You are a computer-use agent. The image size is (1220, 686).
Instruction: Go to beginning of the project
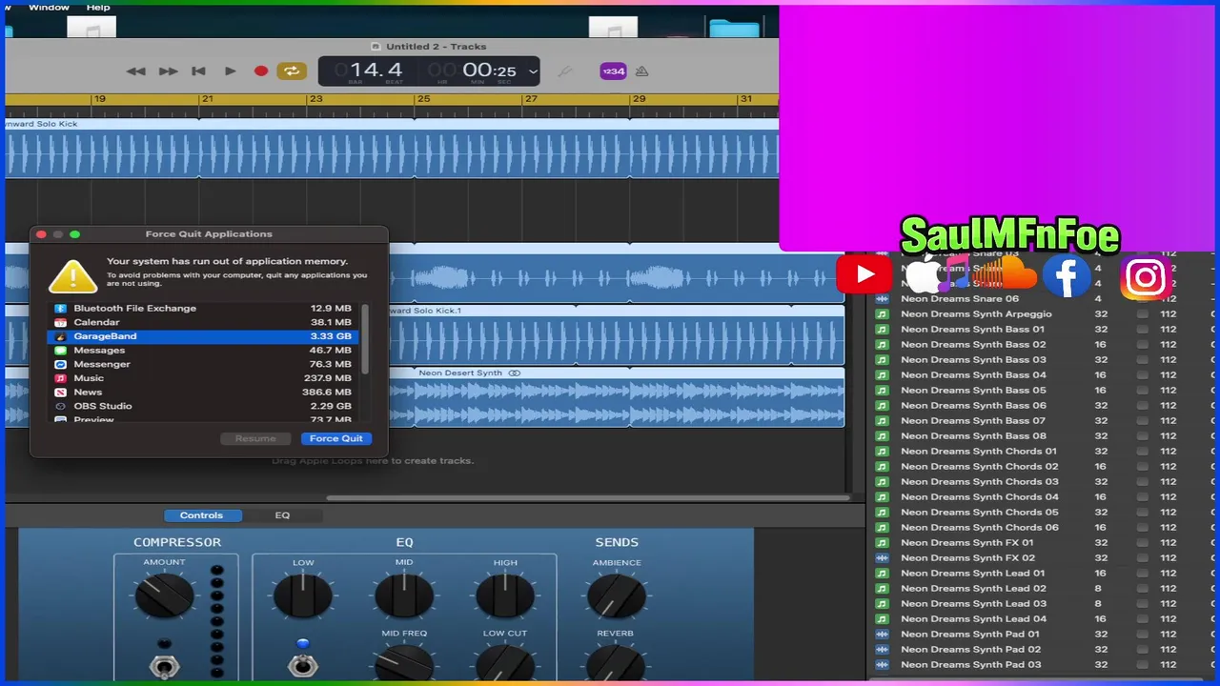pos(198,71)
